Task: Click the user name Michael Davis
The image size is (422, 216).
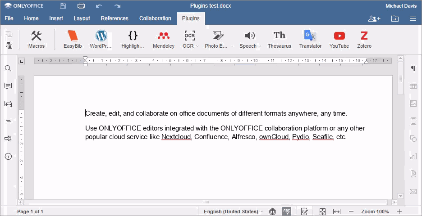Action: coord(401,6)
